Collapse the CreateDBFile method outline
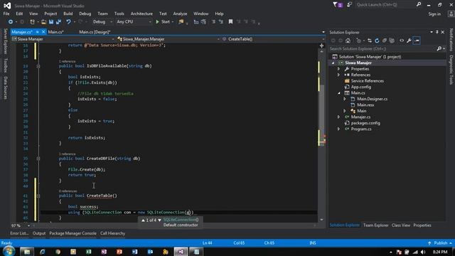 point(38,159)
